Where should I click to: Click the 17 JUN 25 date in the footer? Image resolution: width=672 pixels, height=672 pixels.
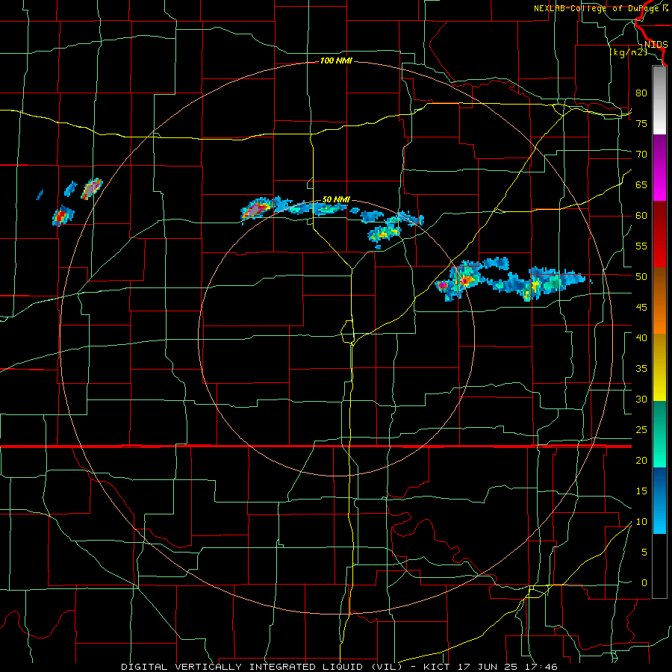point(487,667)
